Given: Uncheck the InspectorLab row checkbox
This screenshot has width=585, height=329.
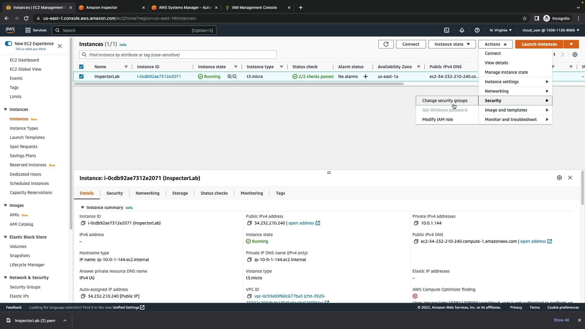Looking at the screenshot, I should pyautogui.click(x=81, y=76).
